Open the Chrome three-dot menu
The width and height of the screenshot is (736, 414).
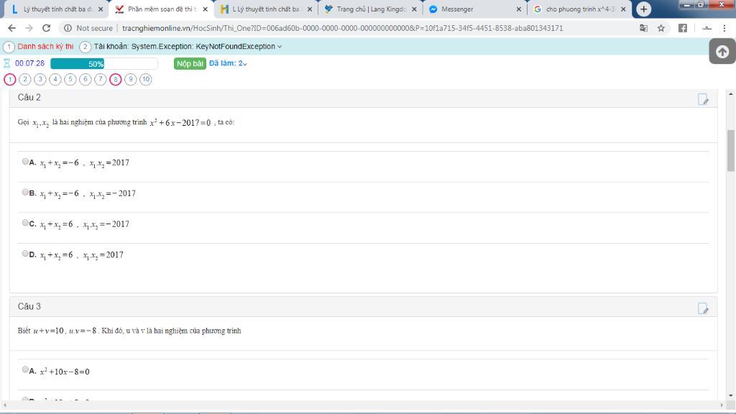pos(724,28)
